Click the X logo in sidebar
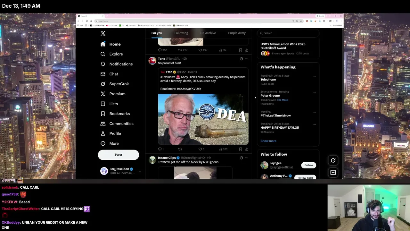 coord(103,33)
